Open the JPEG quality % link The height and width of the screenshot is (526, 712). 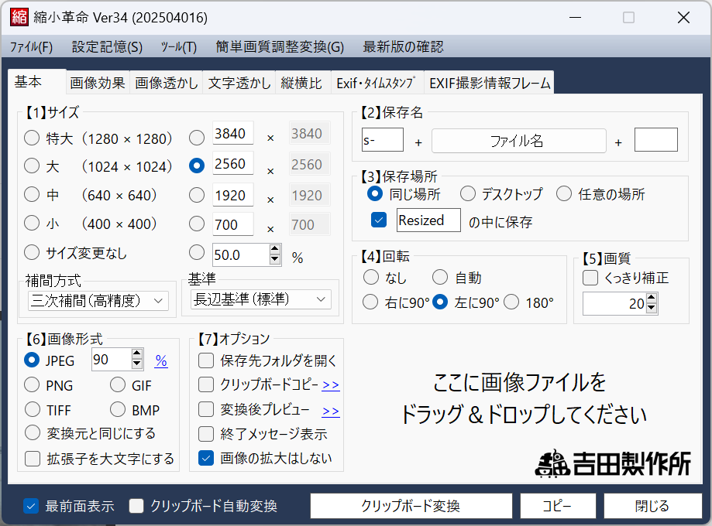(161, 360)
